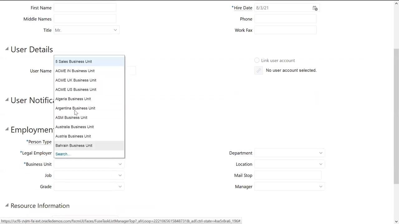Click the Hire Date input field
Screen dimensions: 399x224
tap(283, 8)
